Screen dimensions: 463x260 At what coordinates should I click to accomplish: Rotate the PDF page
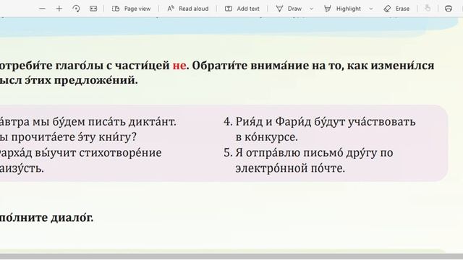click(76, 9)
